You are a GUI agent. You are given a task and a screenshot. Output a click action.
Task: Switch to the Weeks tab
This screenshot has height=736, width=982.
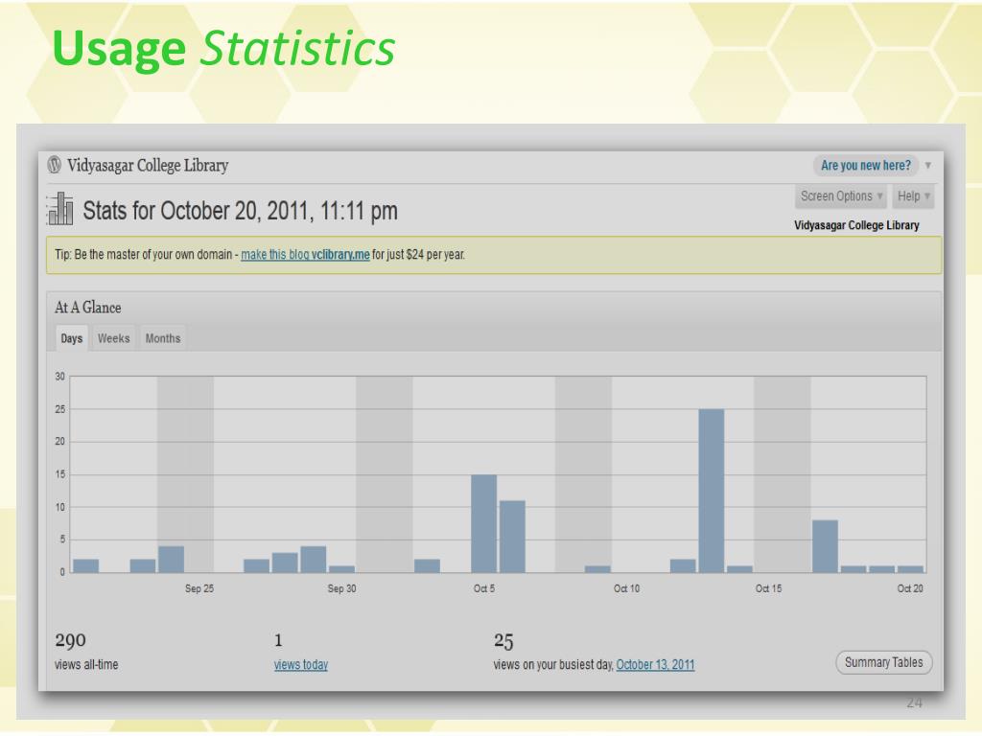coord(113,338)
